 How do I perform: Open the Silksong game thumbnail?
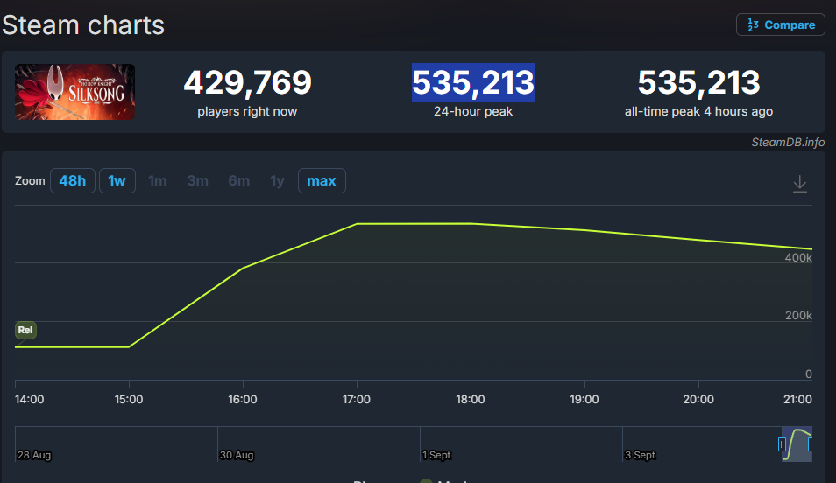click(x=74, y=92)
